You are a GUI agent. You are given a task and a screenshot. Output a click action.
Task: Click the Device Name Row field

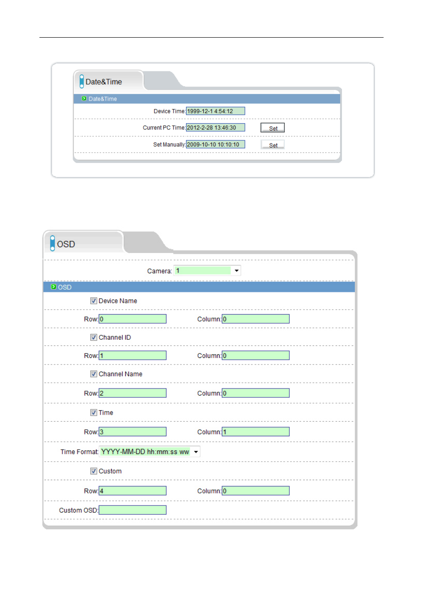[132, 319]
